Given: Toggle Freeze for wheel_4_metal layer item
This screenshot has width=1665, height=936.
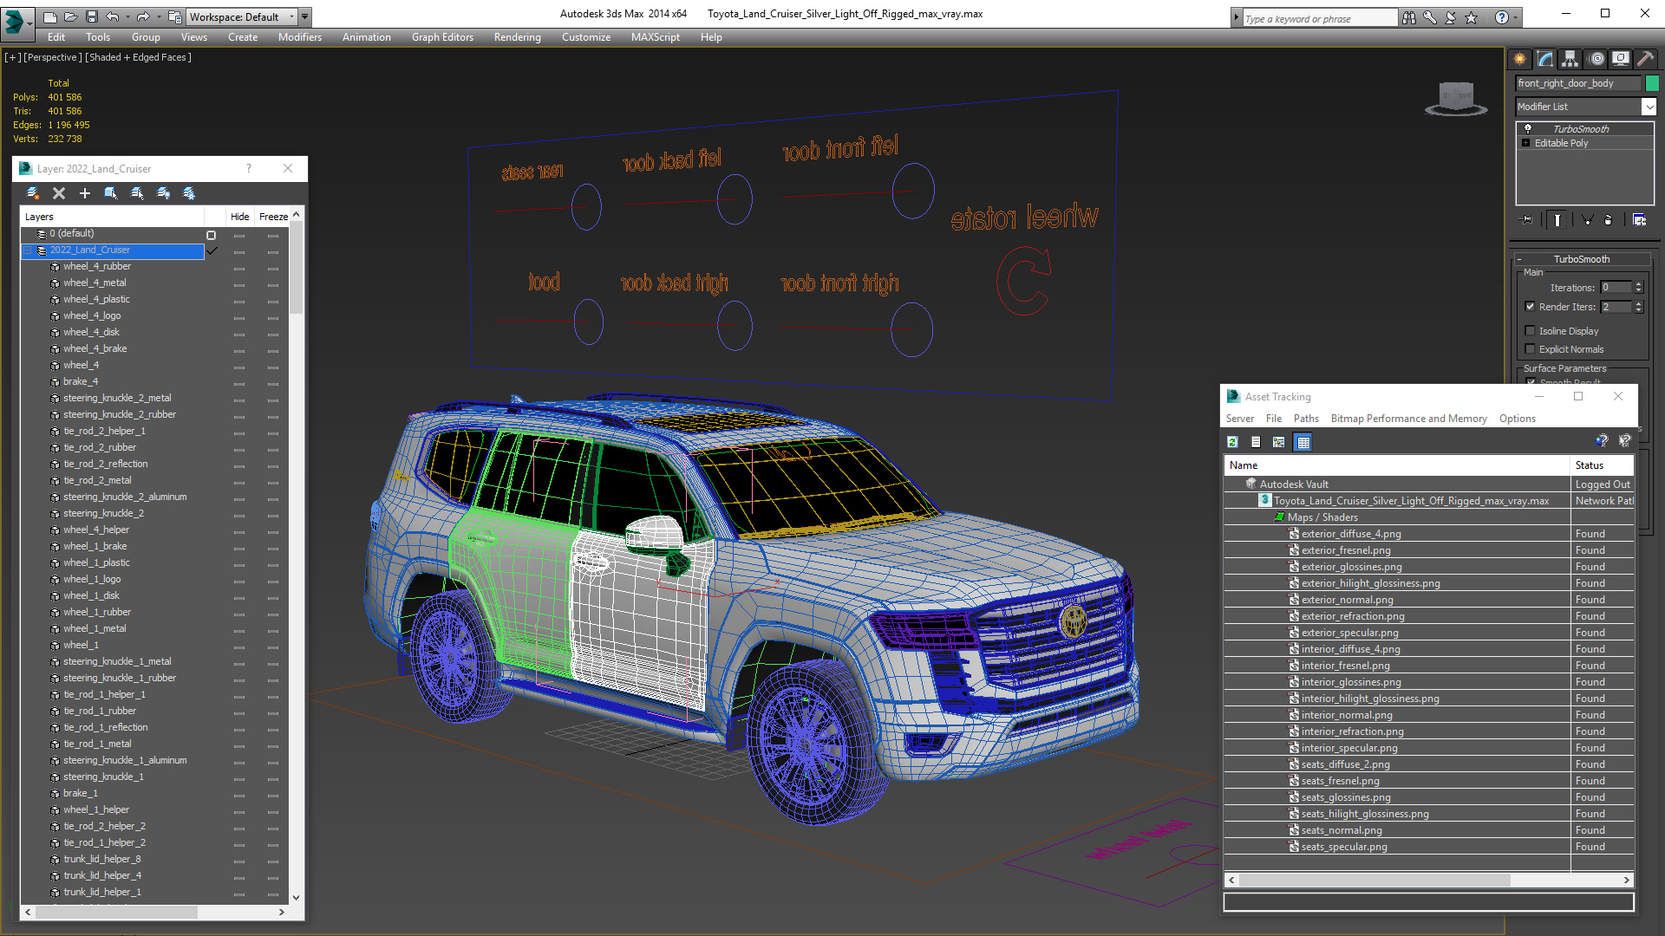Looking at the screenshot, I should coord(273,284).
